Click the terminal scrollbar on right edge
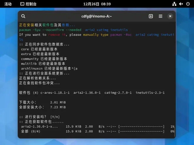 pyautogui.click(x=175, y=131)
